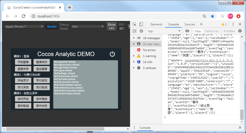Screen dimensions: 246x133
Task: Click the Rotate button
Action: point(52,27)
